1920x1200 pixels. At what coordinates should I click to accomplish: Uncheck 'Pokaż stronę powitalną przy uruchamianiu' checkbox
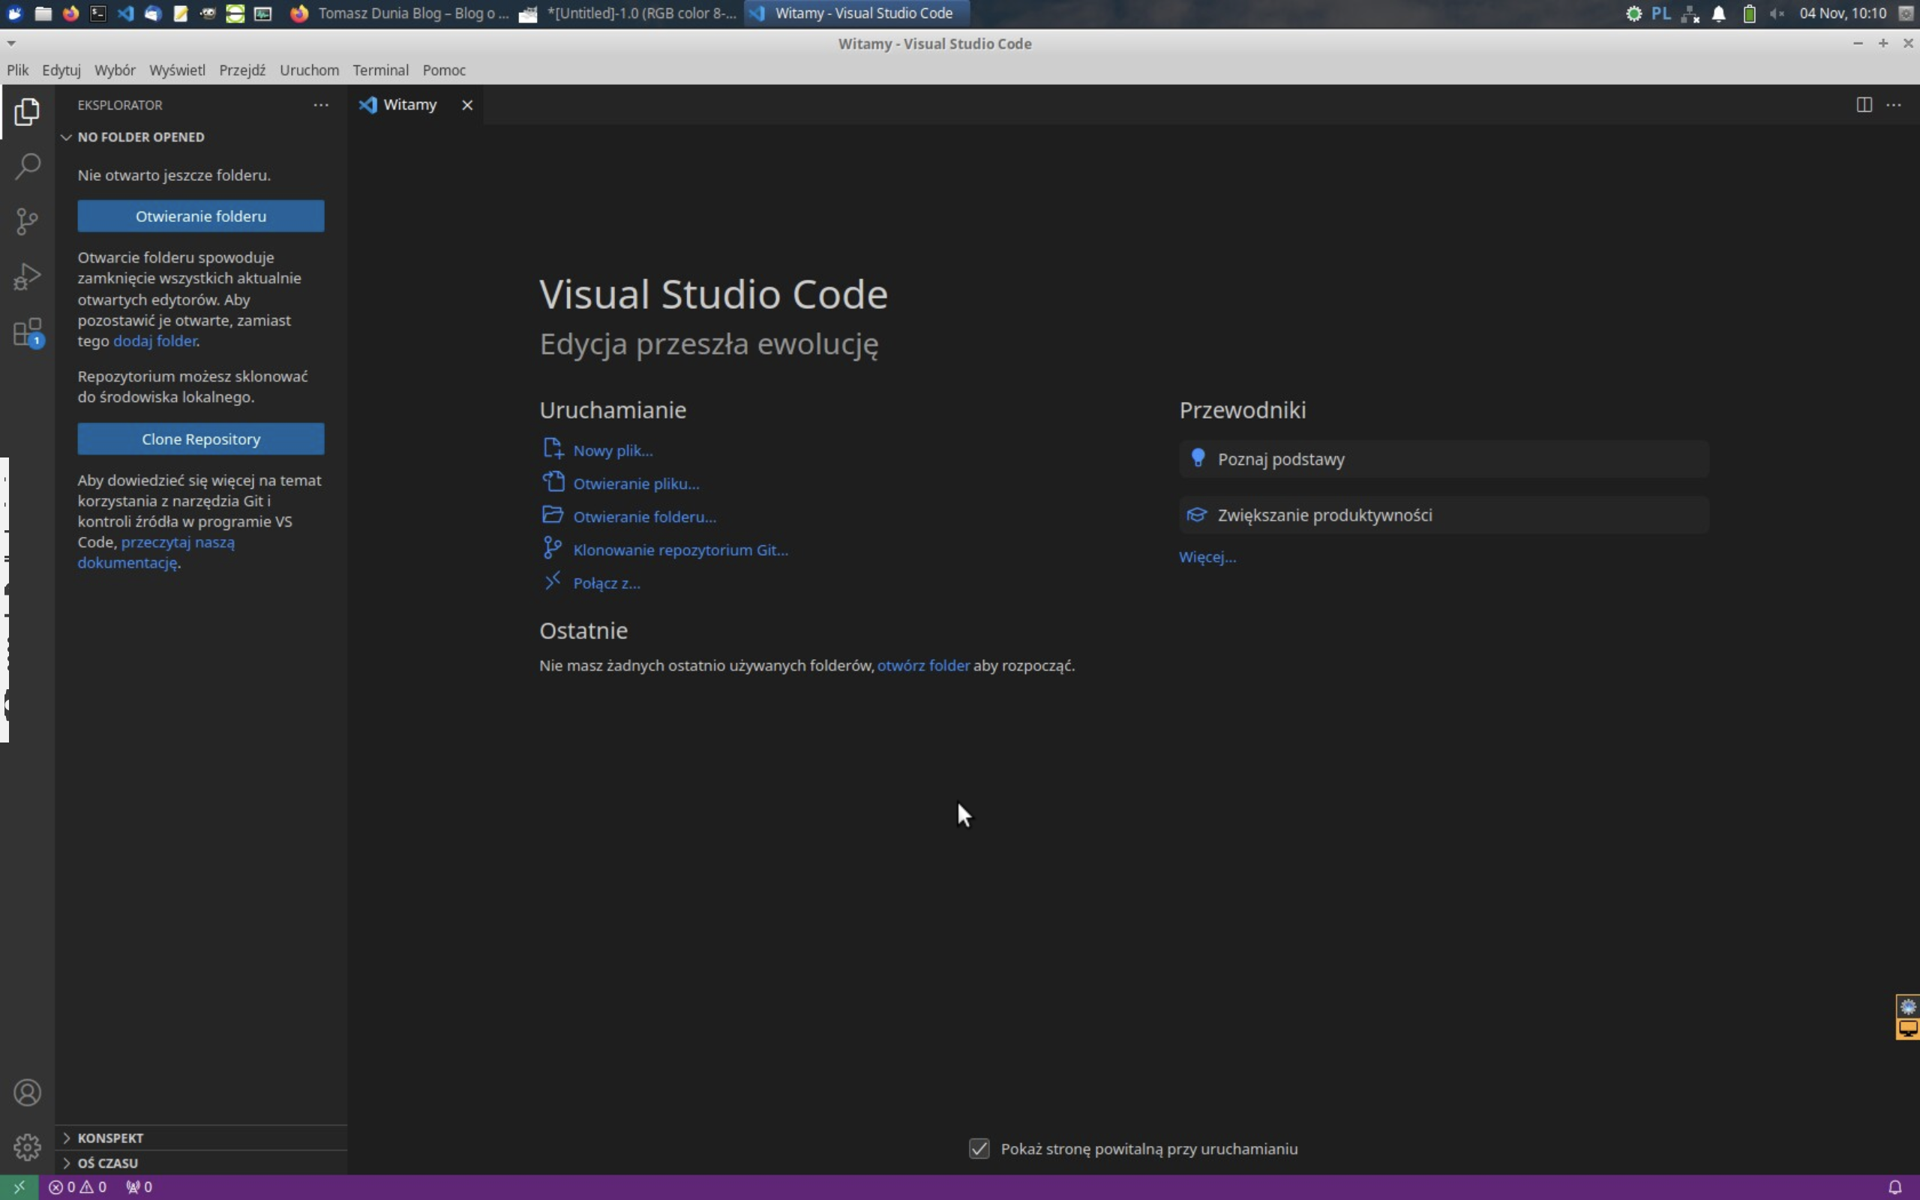979,1148
